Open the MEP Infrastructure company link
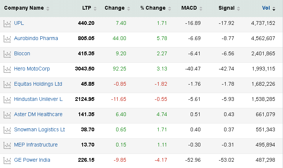 [36, 145]
